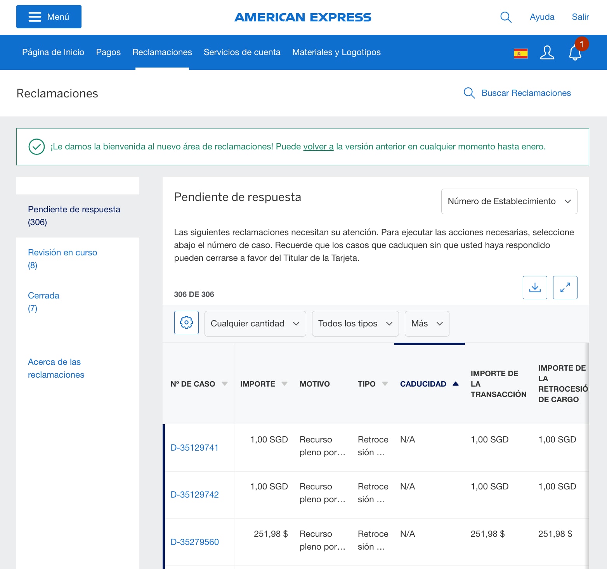
Task: Expand the Número de Establecimiento dropdown
Action: pos(509,201)
